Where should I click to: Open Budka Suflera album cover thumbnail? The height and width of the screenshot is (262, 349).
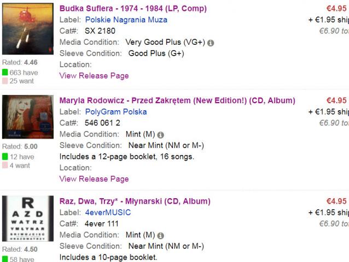coord(28,29)
